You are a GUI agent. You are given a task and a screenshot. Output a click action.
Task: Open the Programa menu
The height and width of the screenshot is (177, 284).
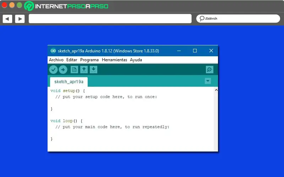[x=89, y=60]
